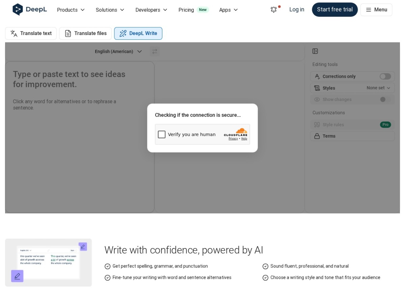
Task: Enable the Corrections only toggle
Action: tap(385, 76)
